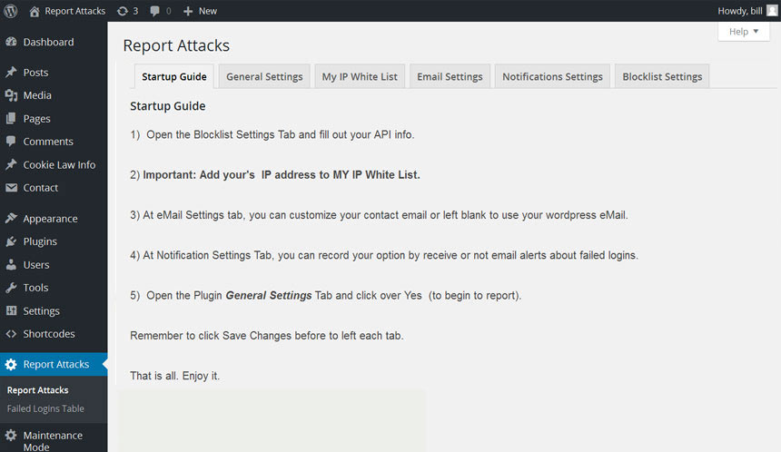
Task: Click the comments bubble icon in toolbar
Action: pyautogui.click(x=155, y=11)
